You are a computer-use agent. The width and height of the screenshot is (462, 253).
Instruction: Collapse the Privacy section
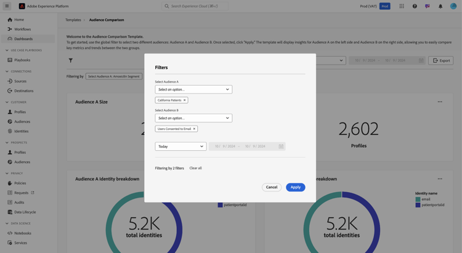pos(7,174)
